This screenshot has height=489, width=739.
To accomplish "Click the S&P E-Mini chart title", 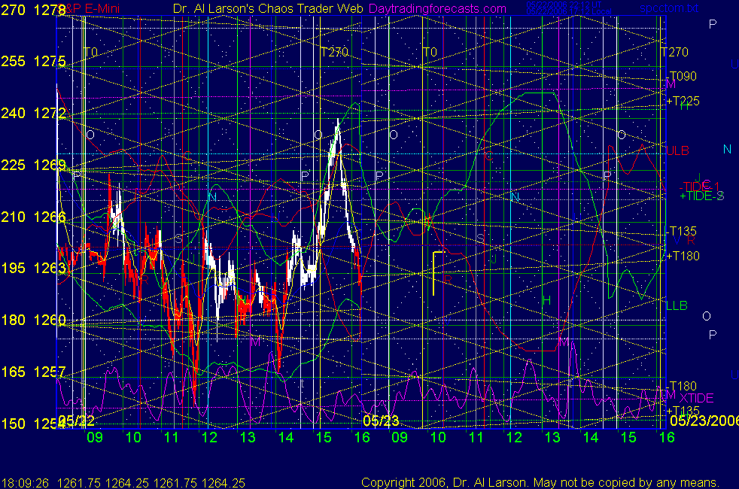I will (96, 9).
